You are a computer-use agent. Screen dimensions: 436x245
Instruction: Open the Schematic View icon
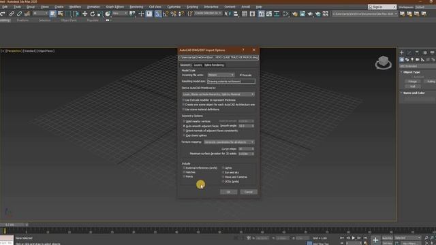click(277, 14)
